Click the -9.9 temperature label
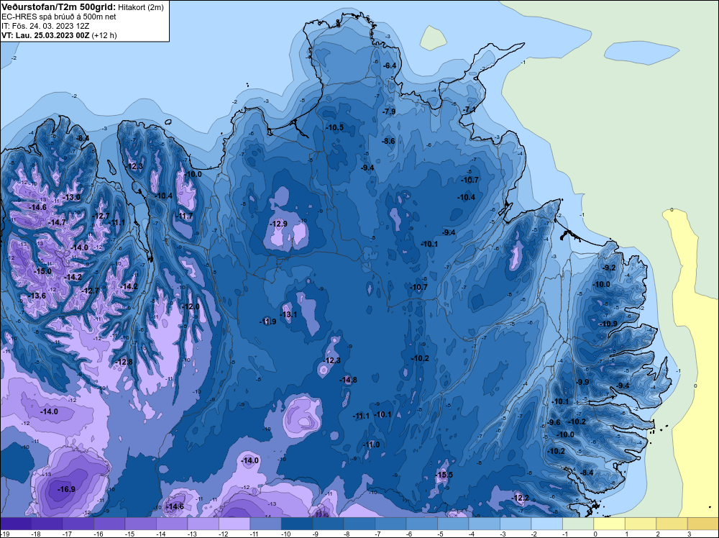 (x=582, y=382)
